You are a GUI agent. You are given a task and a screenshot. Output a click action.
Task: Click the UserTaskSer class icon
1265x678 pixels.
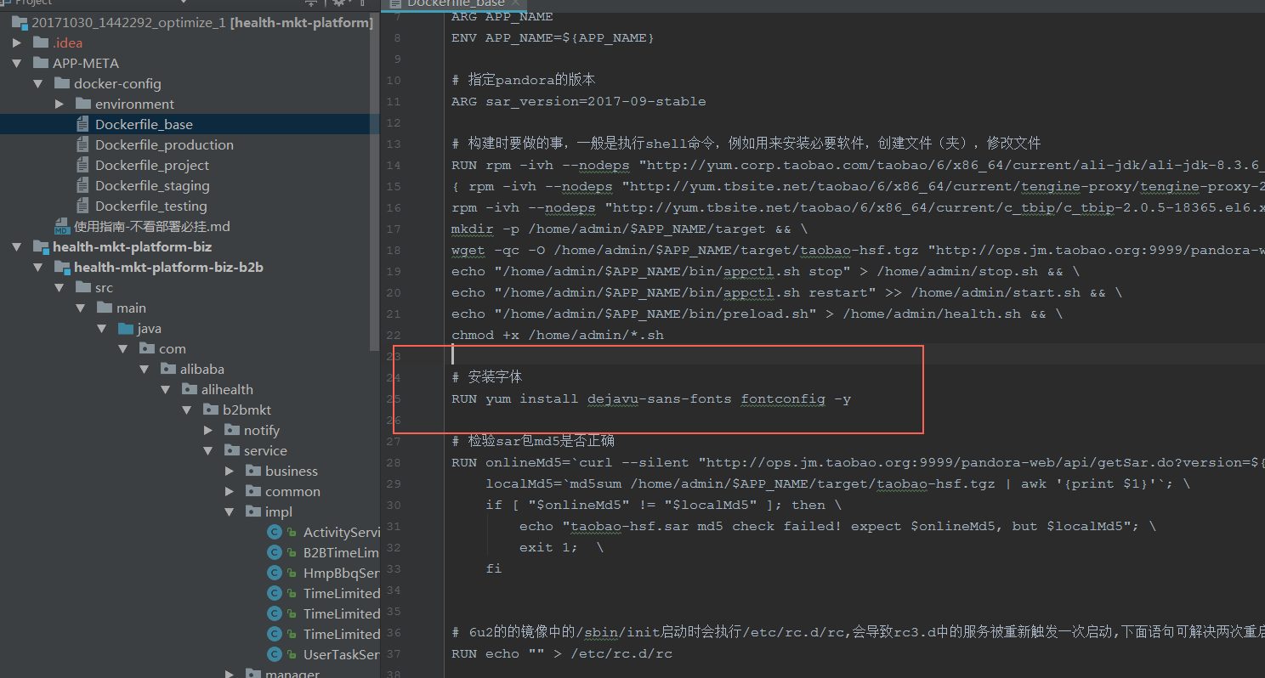click(x=274, y=654)
